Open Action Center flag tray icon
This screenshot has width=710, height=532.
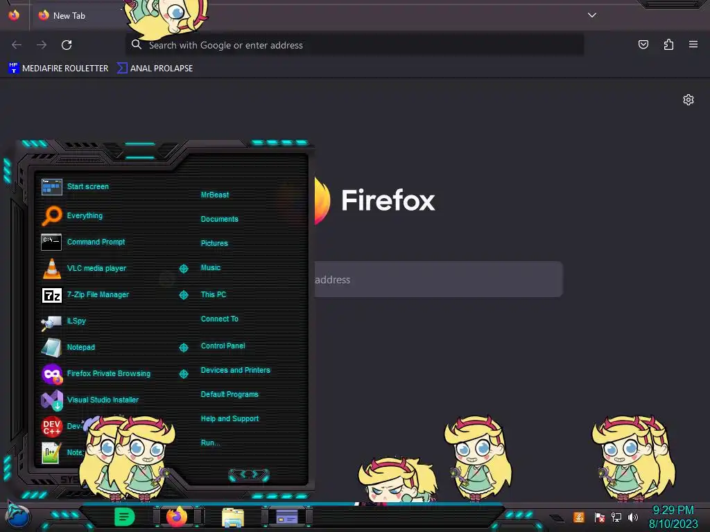(x=600, y=517)
